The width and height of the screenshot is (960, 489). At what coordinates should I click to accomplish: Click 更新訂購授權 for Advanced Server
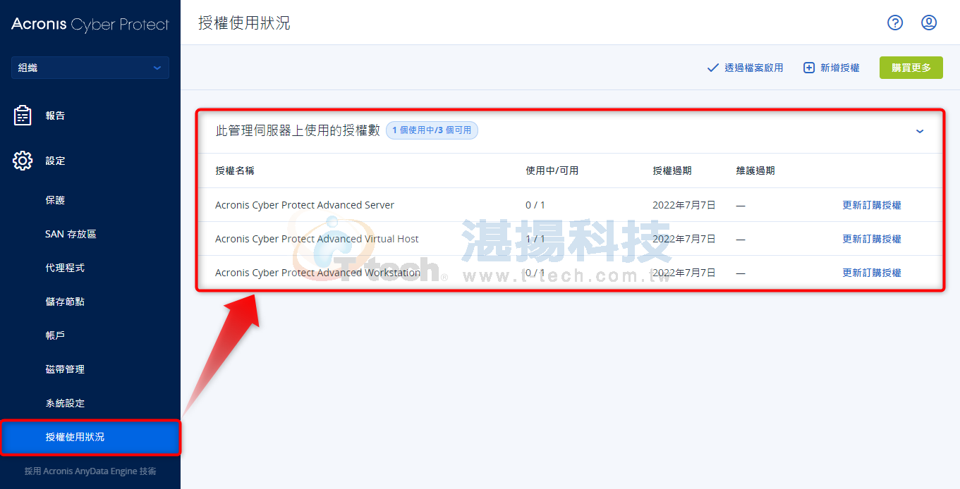pyautogui.click(x=872, y=205)
